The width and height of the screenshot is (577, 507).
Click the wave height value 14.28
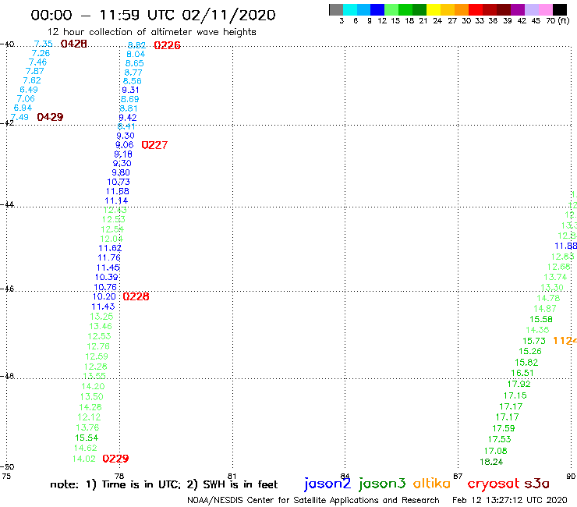[90, 407]
